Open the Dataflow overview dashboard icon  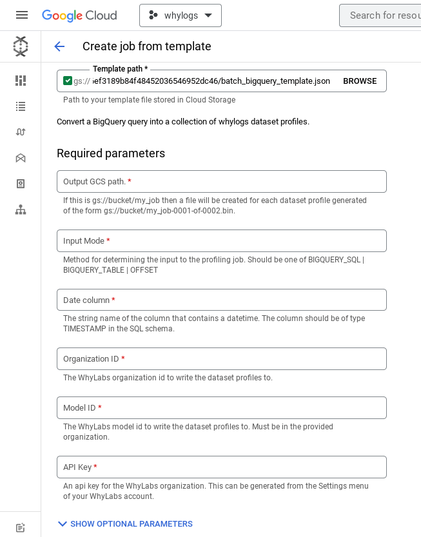tap(21, 81)
